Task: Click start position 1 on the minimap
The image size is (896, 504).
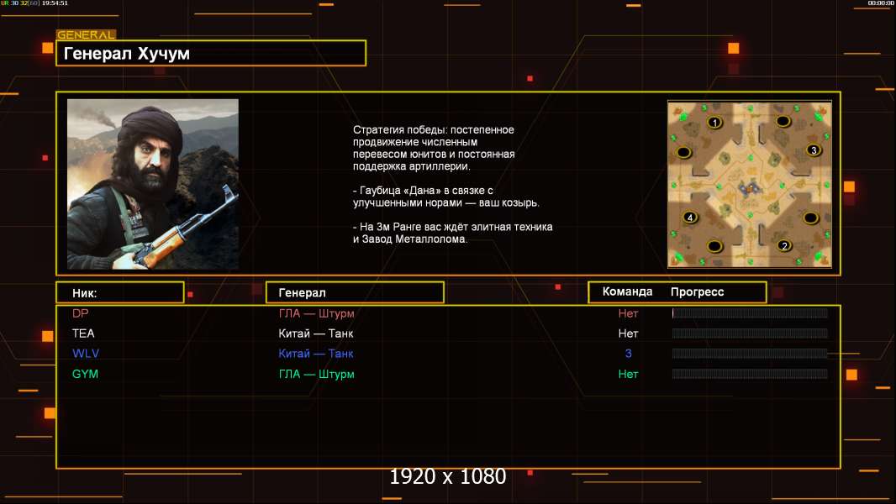Action: click(715, 123)
